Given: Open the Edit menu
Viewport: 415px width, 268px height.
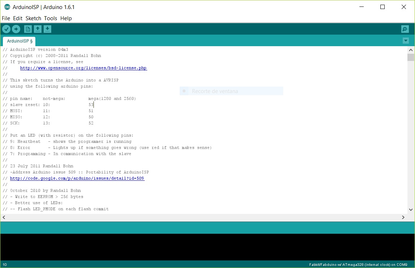Looking at the screenshot, I should [x=18, y=18].
